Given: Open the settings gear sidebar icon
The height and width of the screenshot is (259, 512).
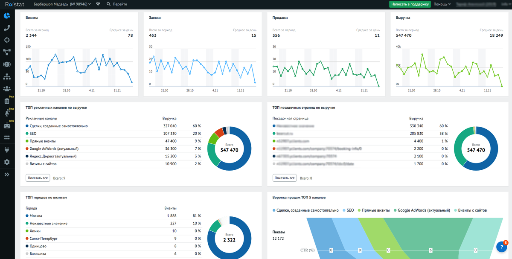Looking at the screenshot, I should (7, 162).
